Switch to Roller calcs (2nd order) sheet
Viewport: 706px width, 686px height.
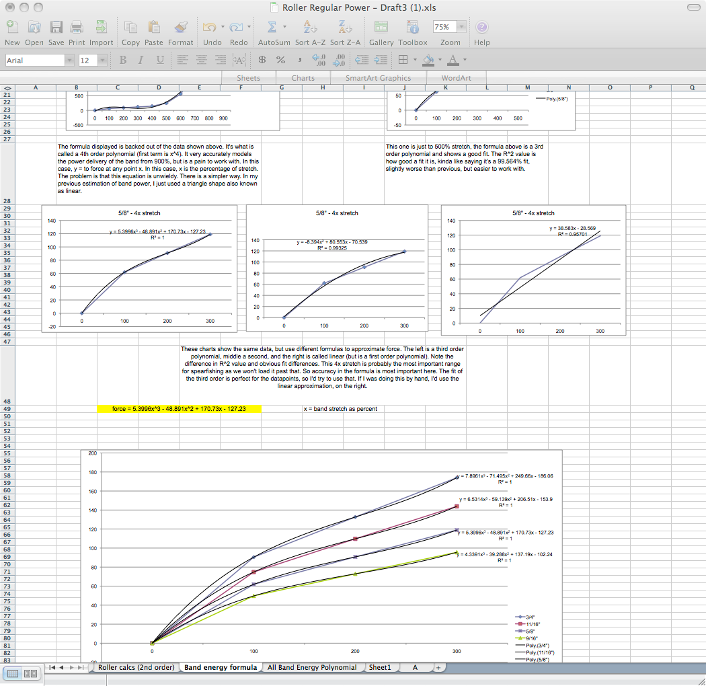coord(136,667)
